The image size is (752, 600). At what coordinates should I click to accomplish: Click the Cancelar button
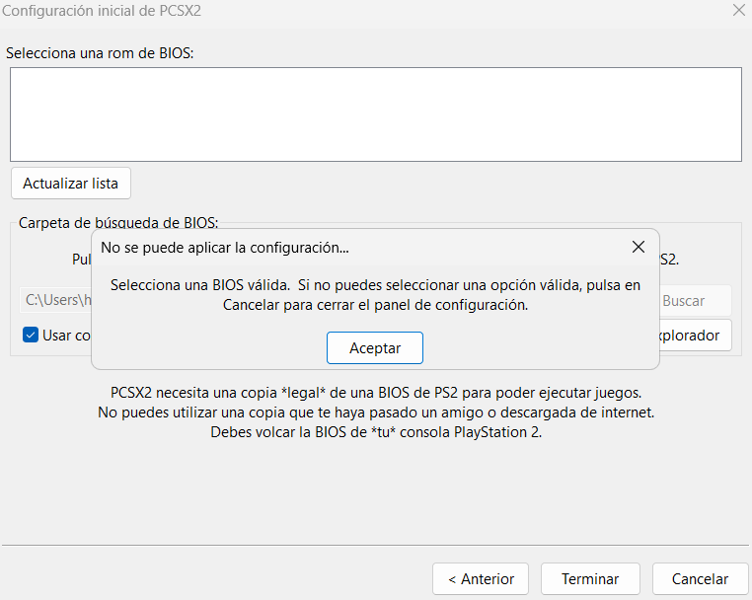[x=701, y=579]
